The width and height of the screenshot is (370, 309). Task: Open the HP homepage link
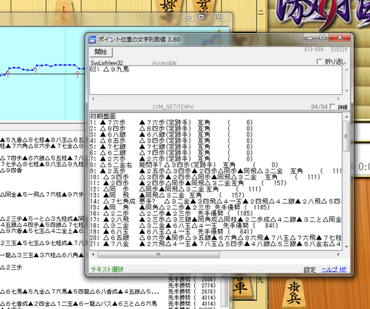[x=343, y=269]
